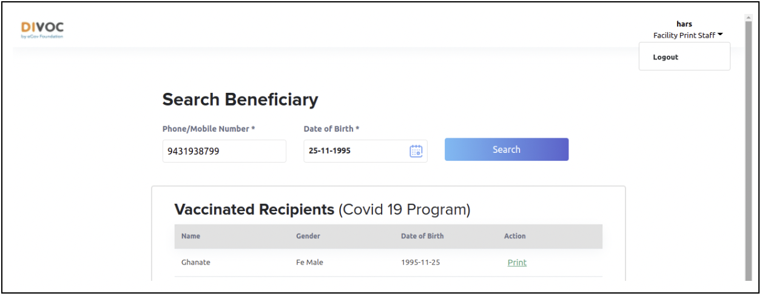The image size is (762, 296).
Task: Click the Facility Print Staff role text
Action: (684, 35)
